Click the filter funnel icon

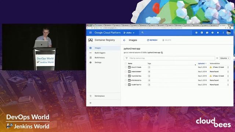tap(127, 58)
